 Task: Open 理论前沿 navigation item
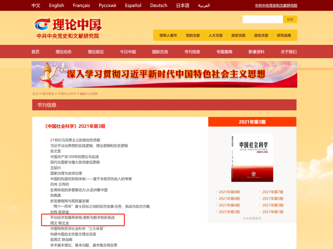[x=96, y=52]
